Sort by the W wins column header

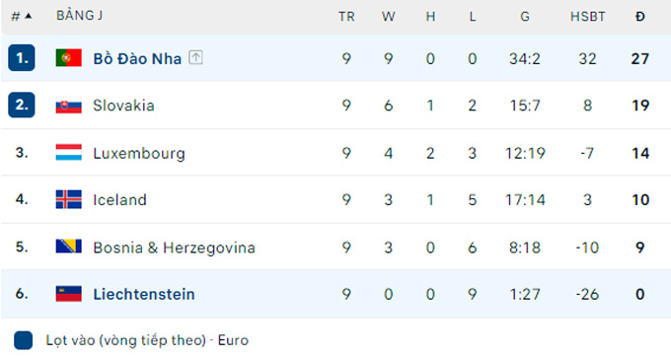click(x=388, y=17)
